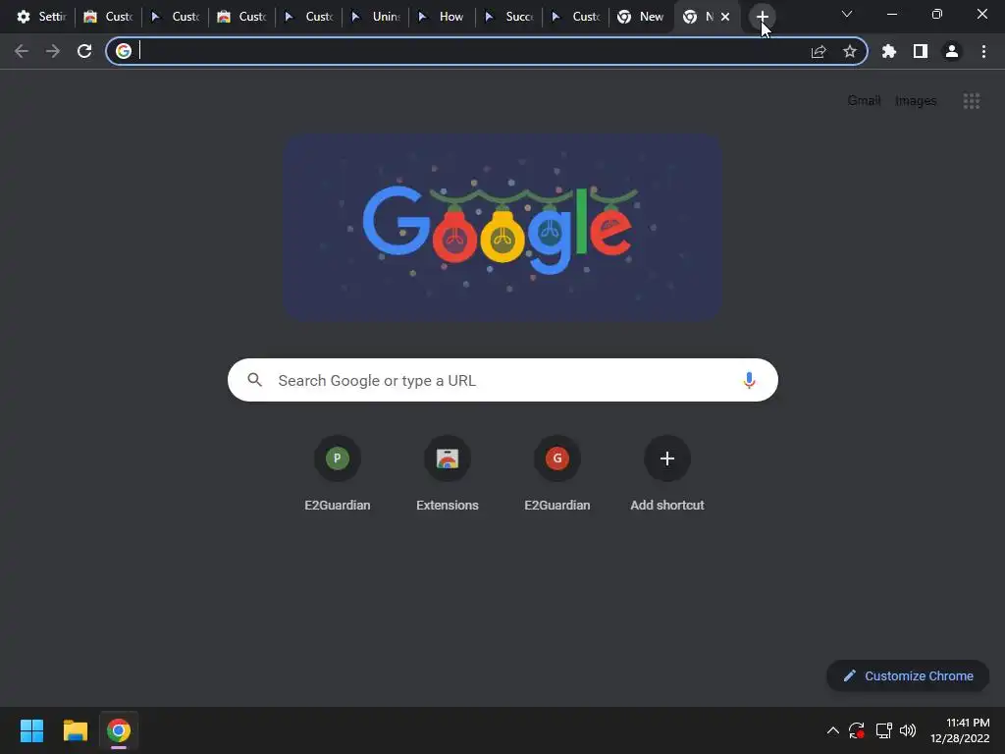Screen dimensions: 1005x754
Task: Switch to the Settings tab
Action: [42, 17]
